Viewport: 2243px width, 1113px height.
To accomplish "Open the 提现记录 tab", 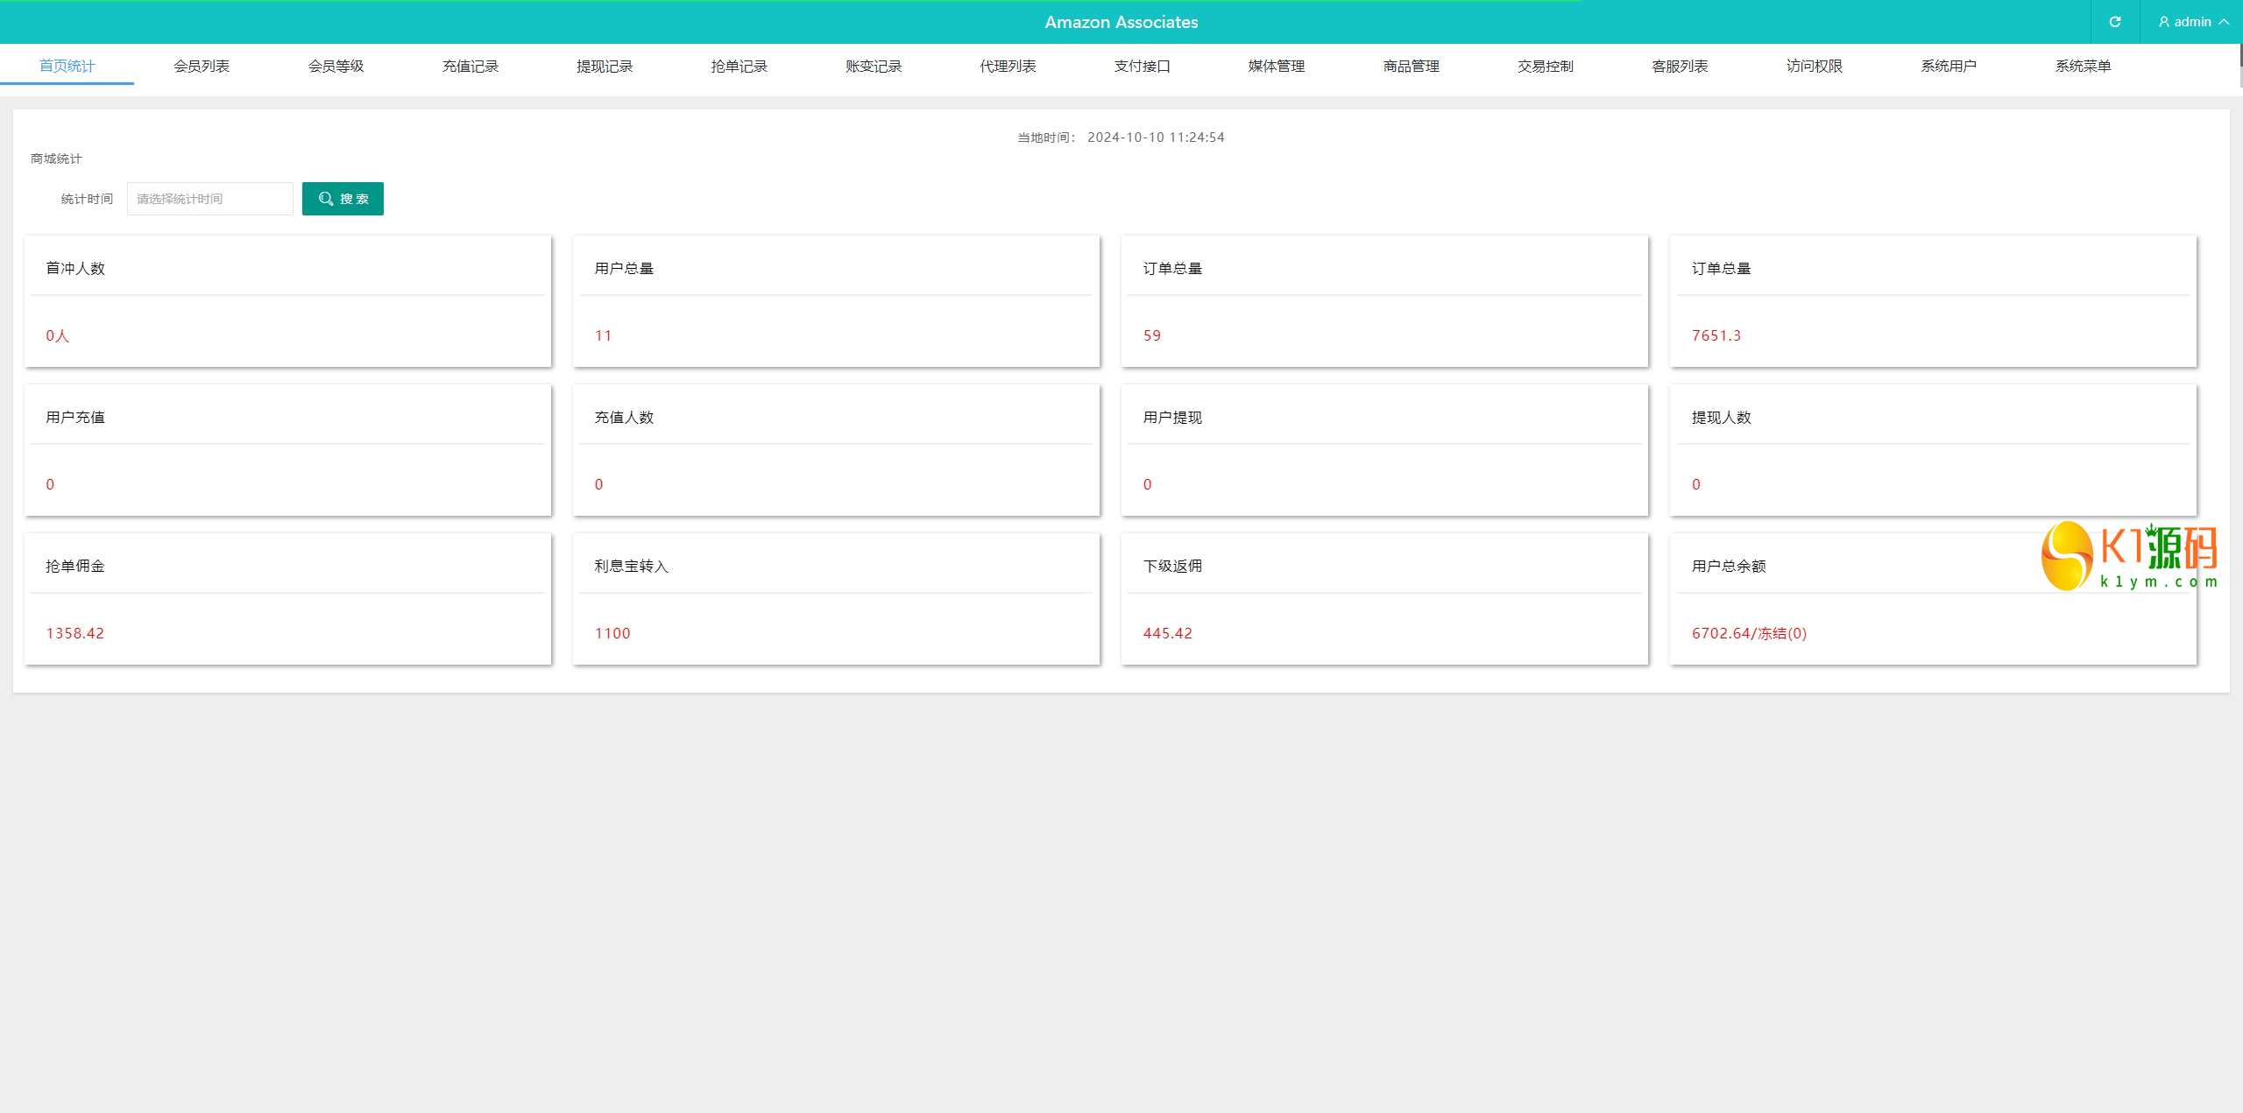I will click(605, 67).
